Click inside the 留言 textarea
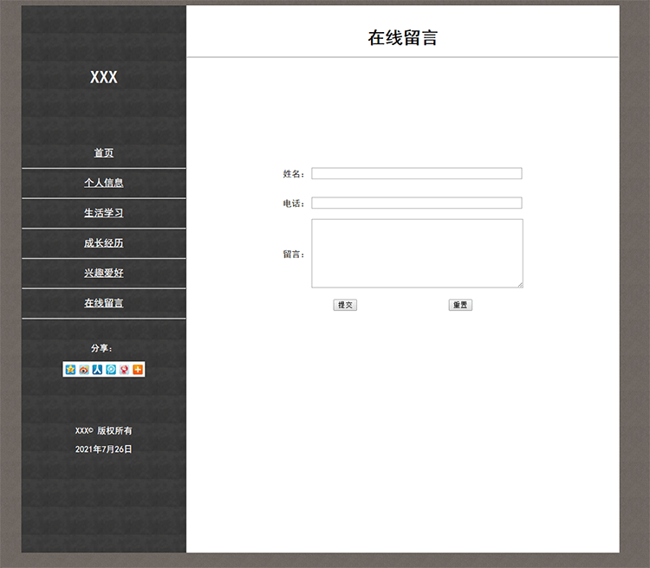 417,253
